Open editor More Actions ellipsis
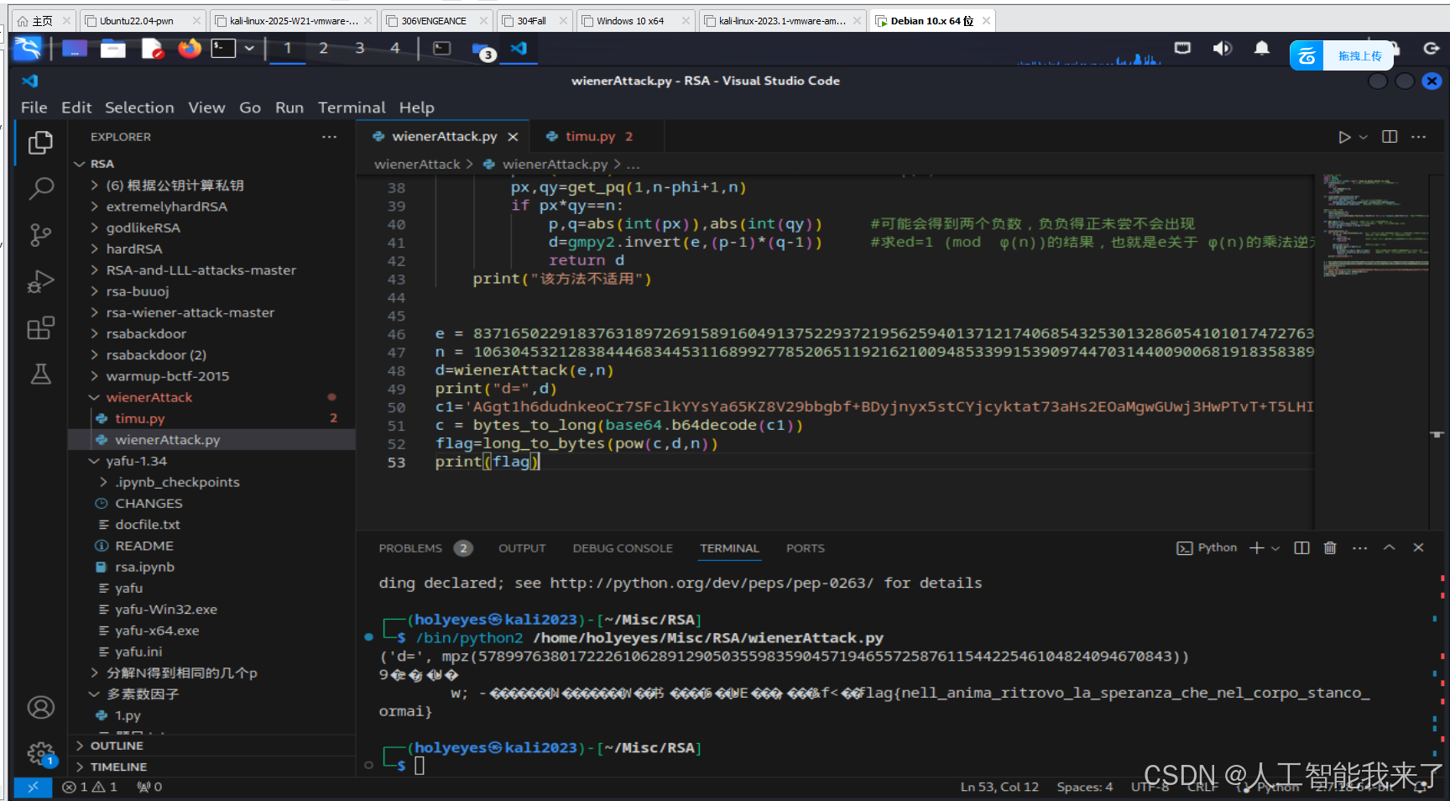 [1419, 137]
